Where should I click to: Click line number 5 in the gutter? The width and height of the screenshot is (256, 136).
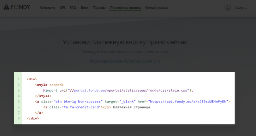[x=19, y=101]
